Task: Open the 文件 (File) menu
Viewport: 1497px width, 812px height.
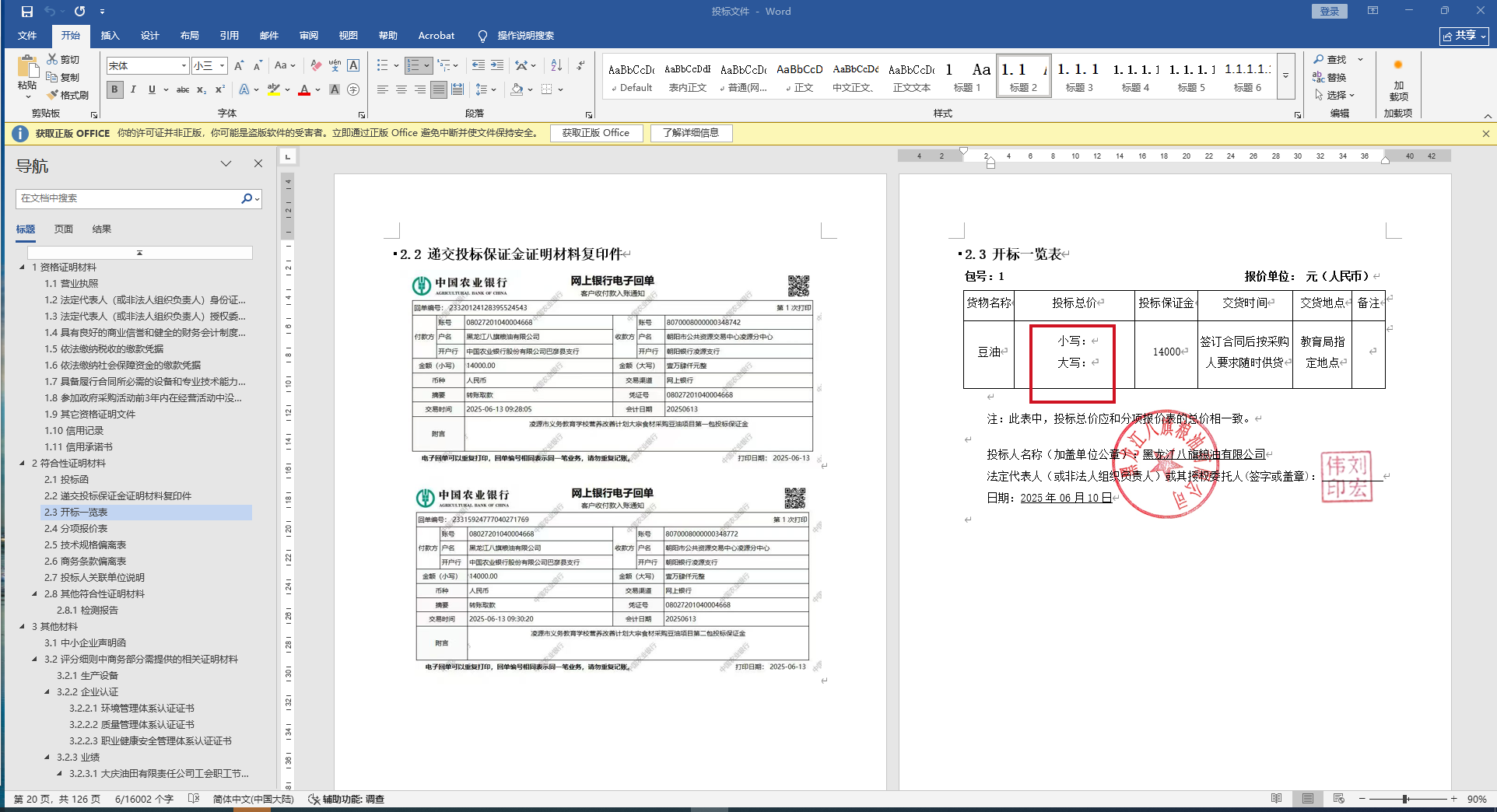Action: click(x=27, y=36)
